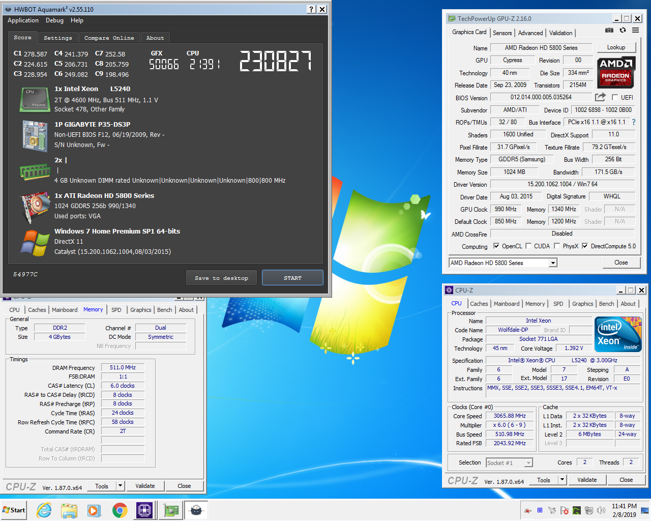
Task: Click the BIOS Version value 012.014.000.005.035264
Action: coord(541,97)
